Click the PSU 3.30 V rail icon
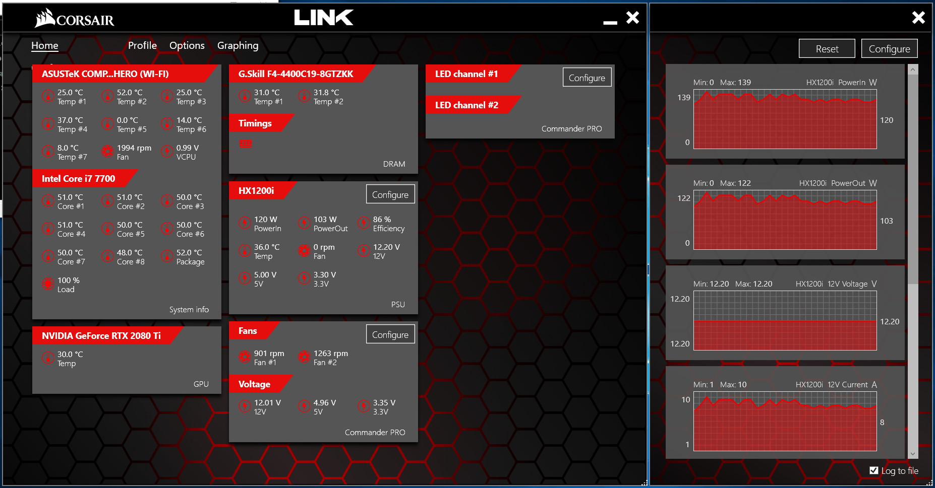 [304, 278]
